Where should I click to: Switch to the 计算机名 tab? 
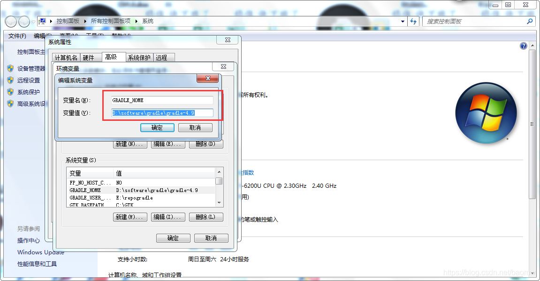tap(66, 57)
